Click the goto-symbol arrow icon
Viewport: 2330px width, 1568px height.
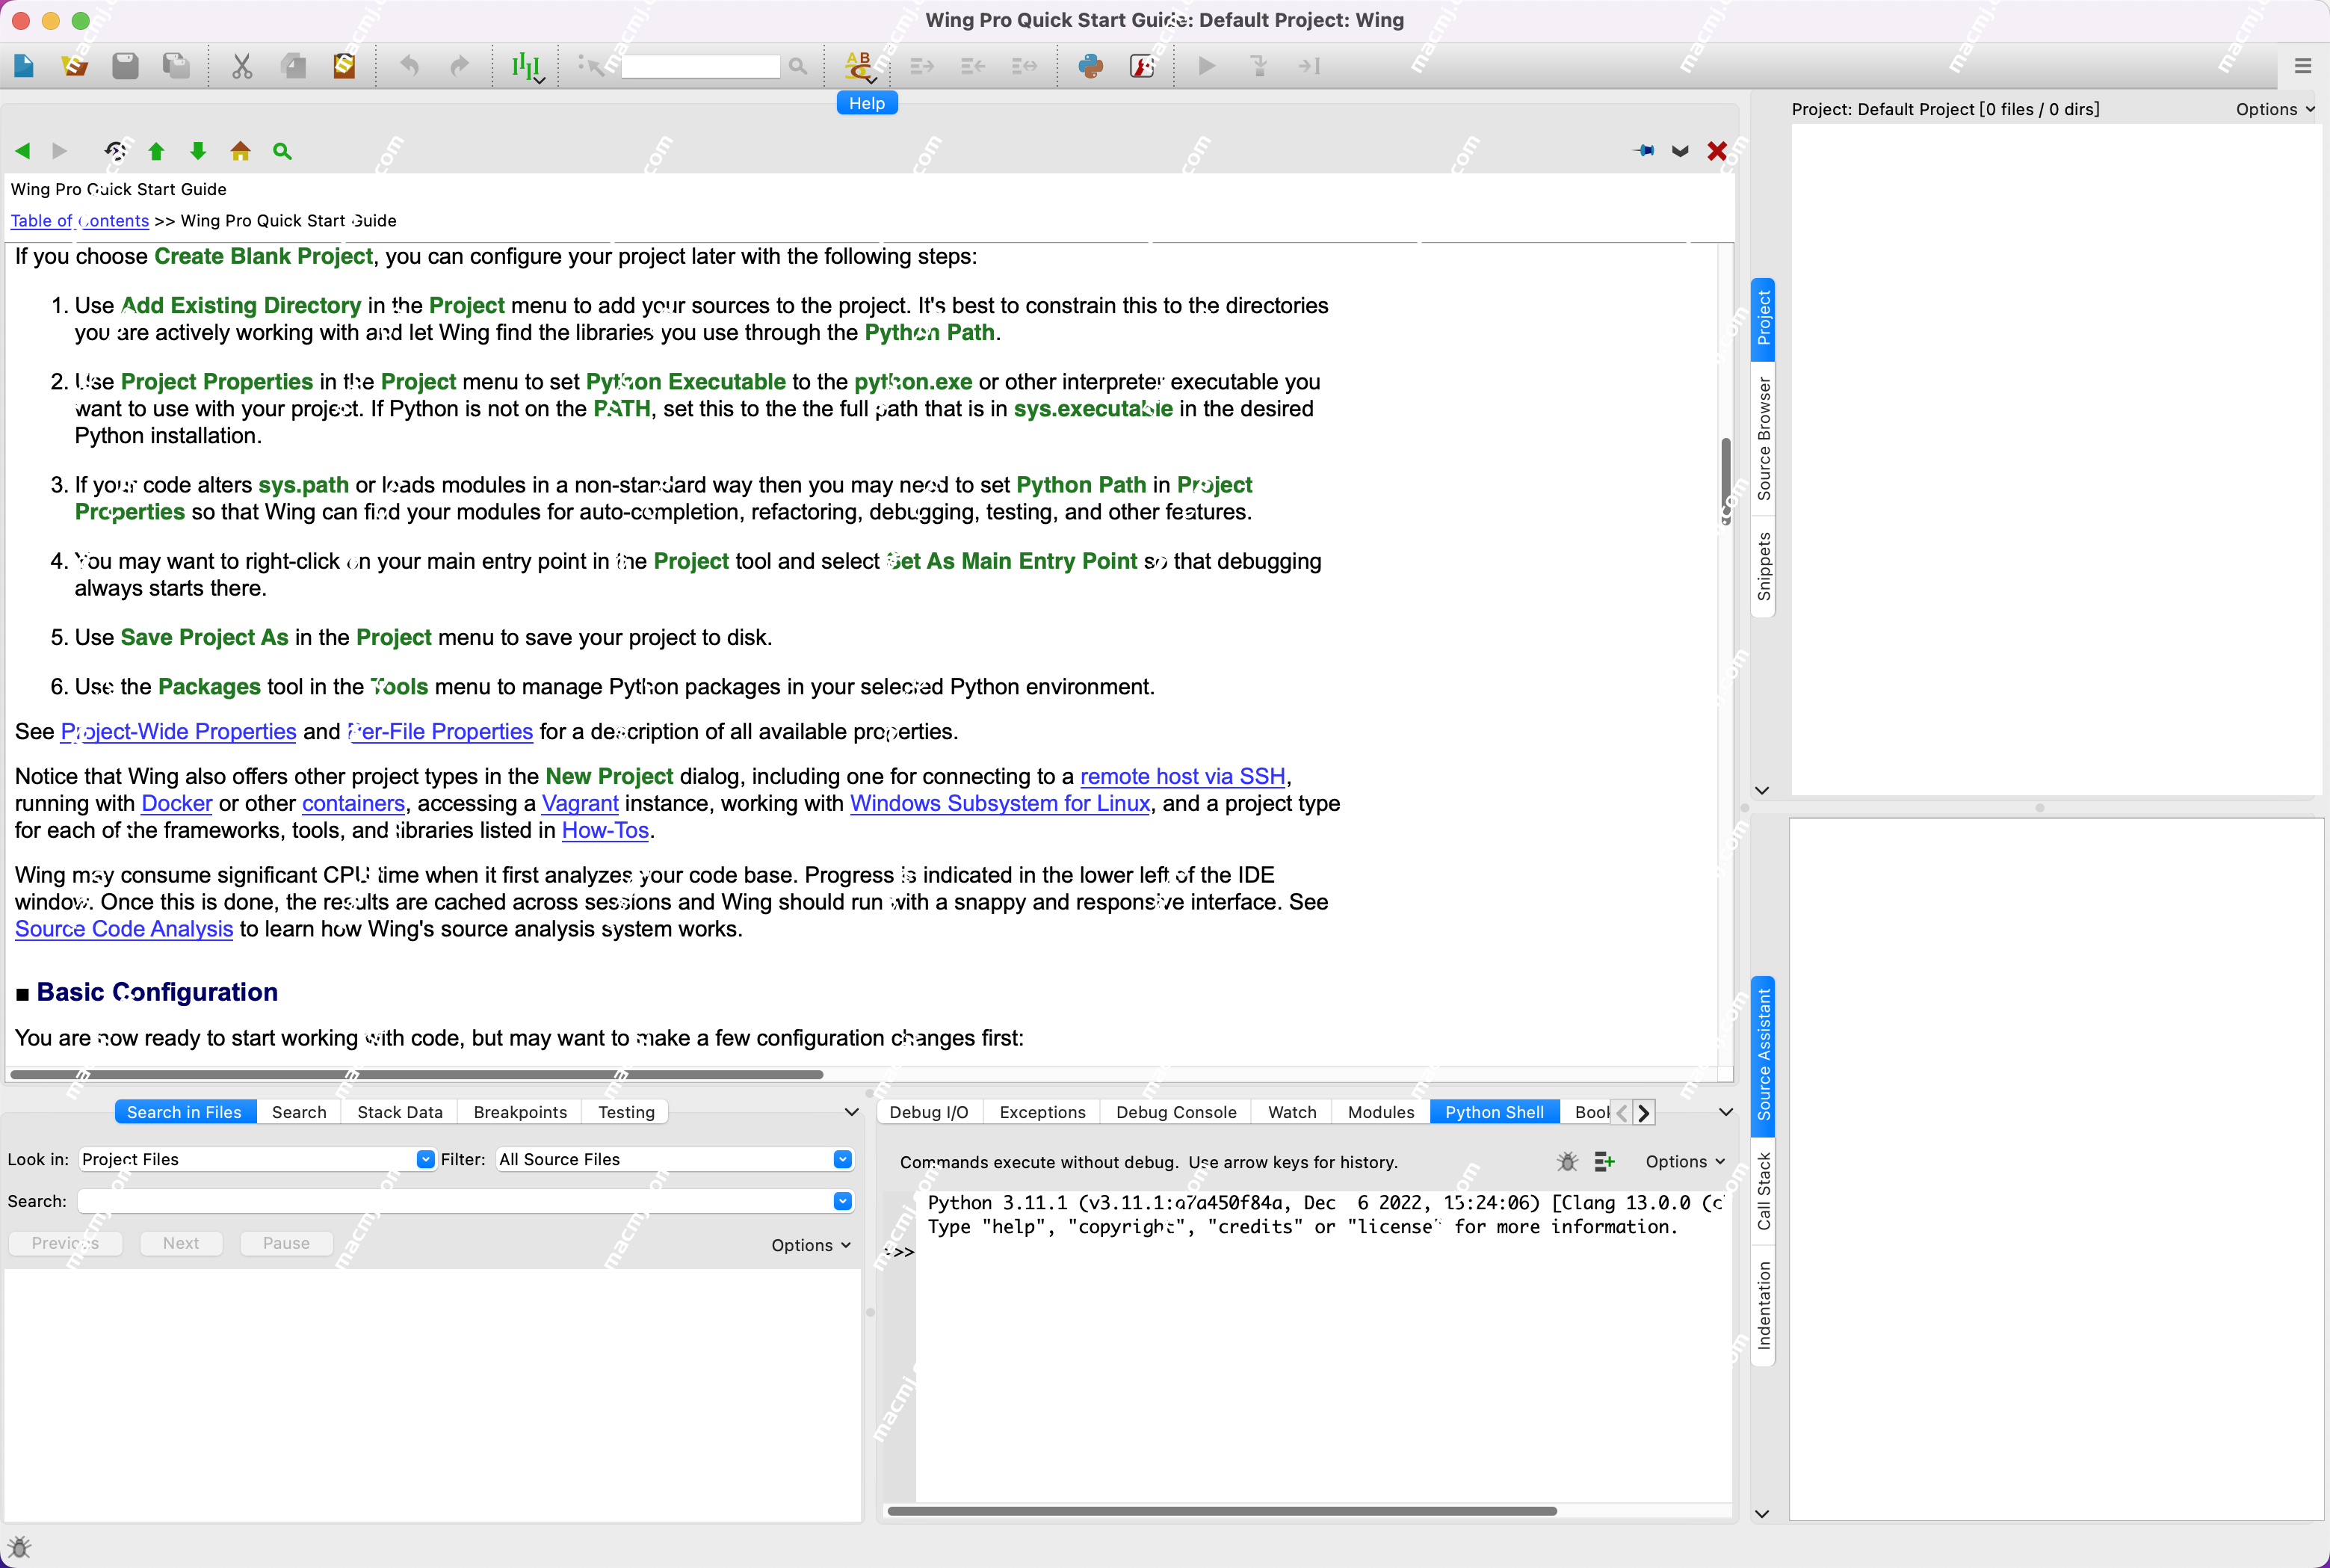click(591, 66)
